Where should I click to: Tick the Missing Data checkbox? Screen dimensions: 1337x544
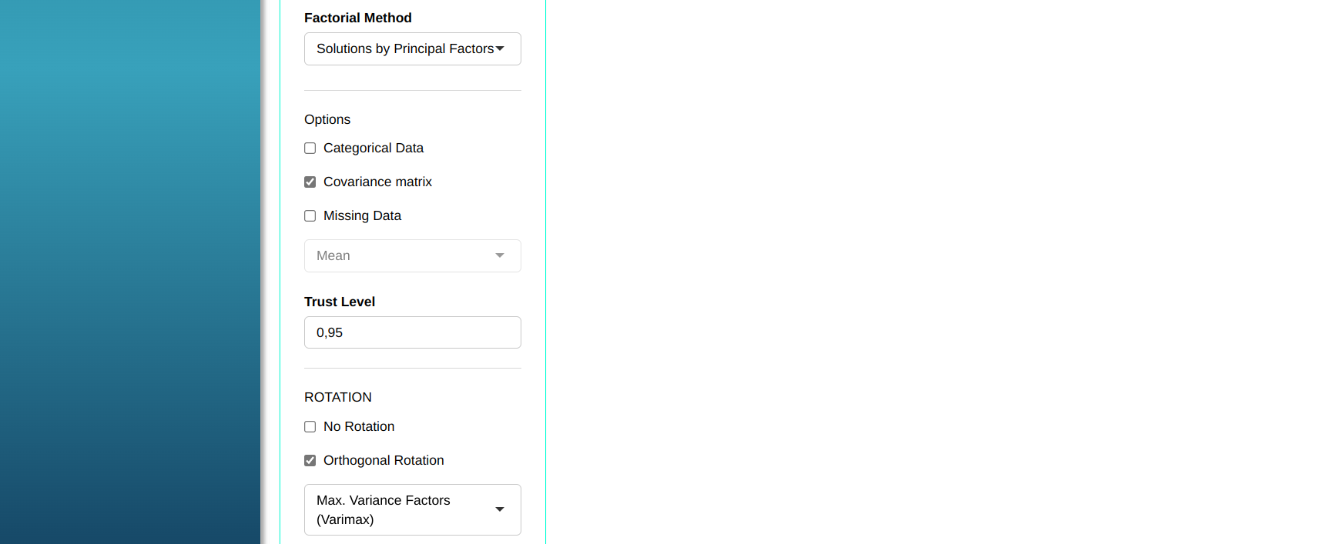point(310,216)
